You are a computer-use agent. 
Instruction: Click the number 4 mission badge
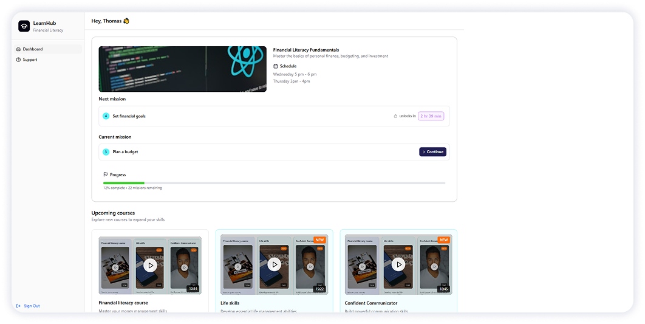click(106, 116)
